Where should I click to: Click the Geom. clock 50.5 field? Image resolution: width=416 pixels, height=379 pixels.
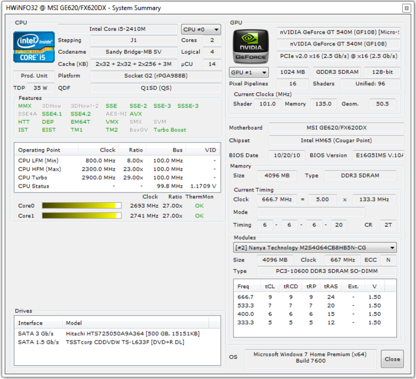(x=382, y=104)
